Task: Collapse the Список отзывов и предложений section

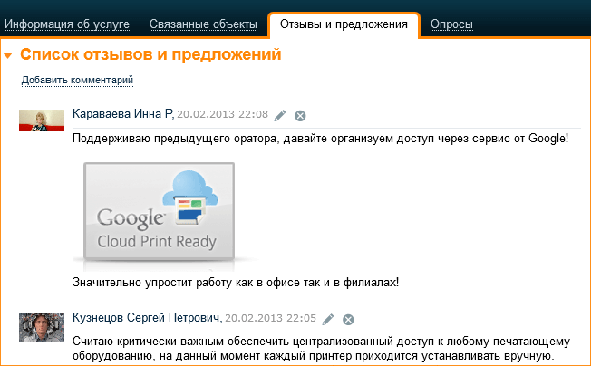Action: [x=8, y=55]
